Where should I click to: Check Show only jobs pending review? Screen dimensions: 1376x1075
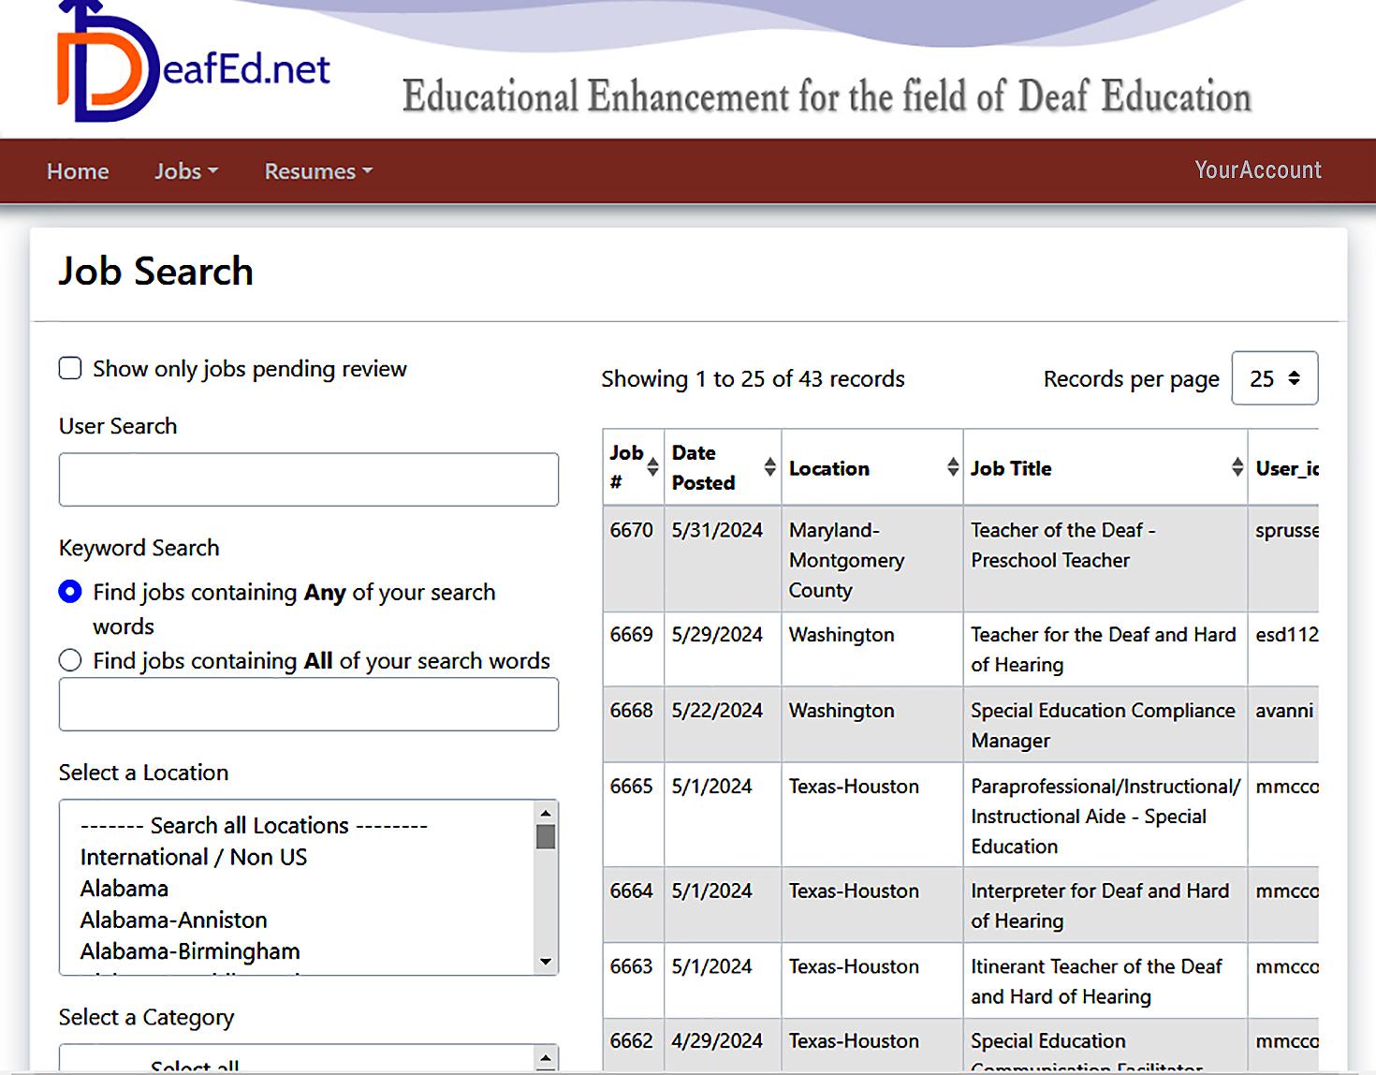(x=70, y=368)
